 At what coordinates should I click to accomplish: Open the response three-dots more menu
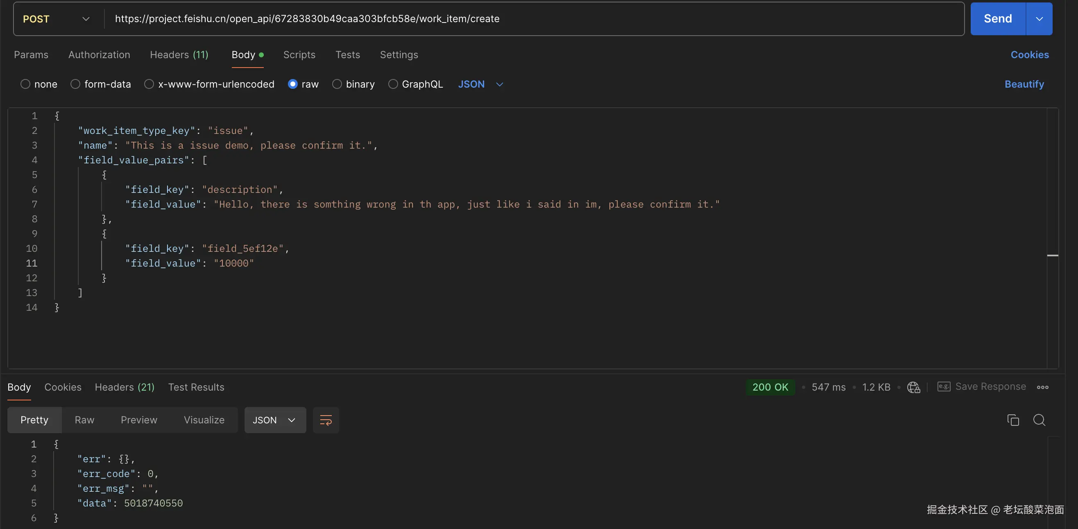1042,387
